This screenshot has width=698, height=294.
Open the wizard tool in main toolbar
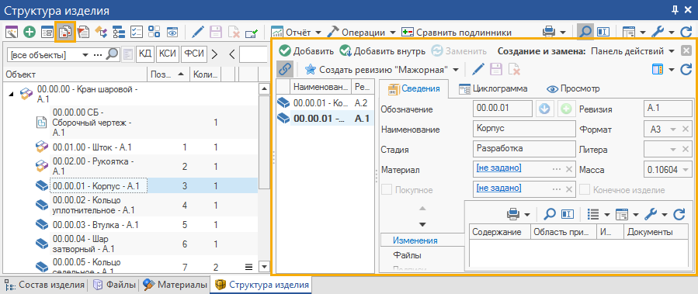point(12,32)
